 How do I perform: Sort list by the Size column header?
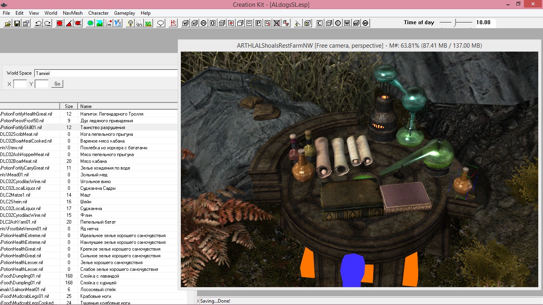[x=69, y=106]
